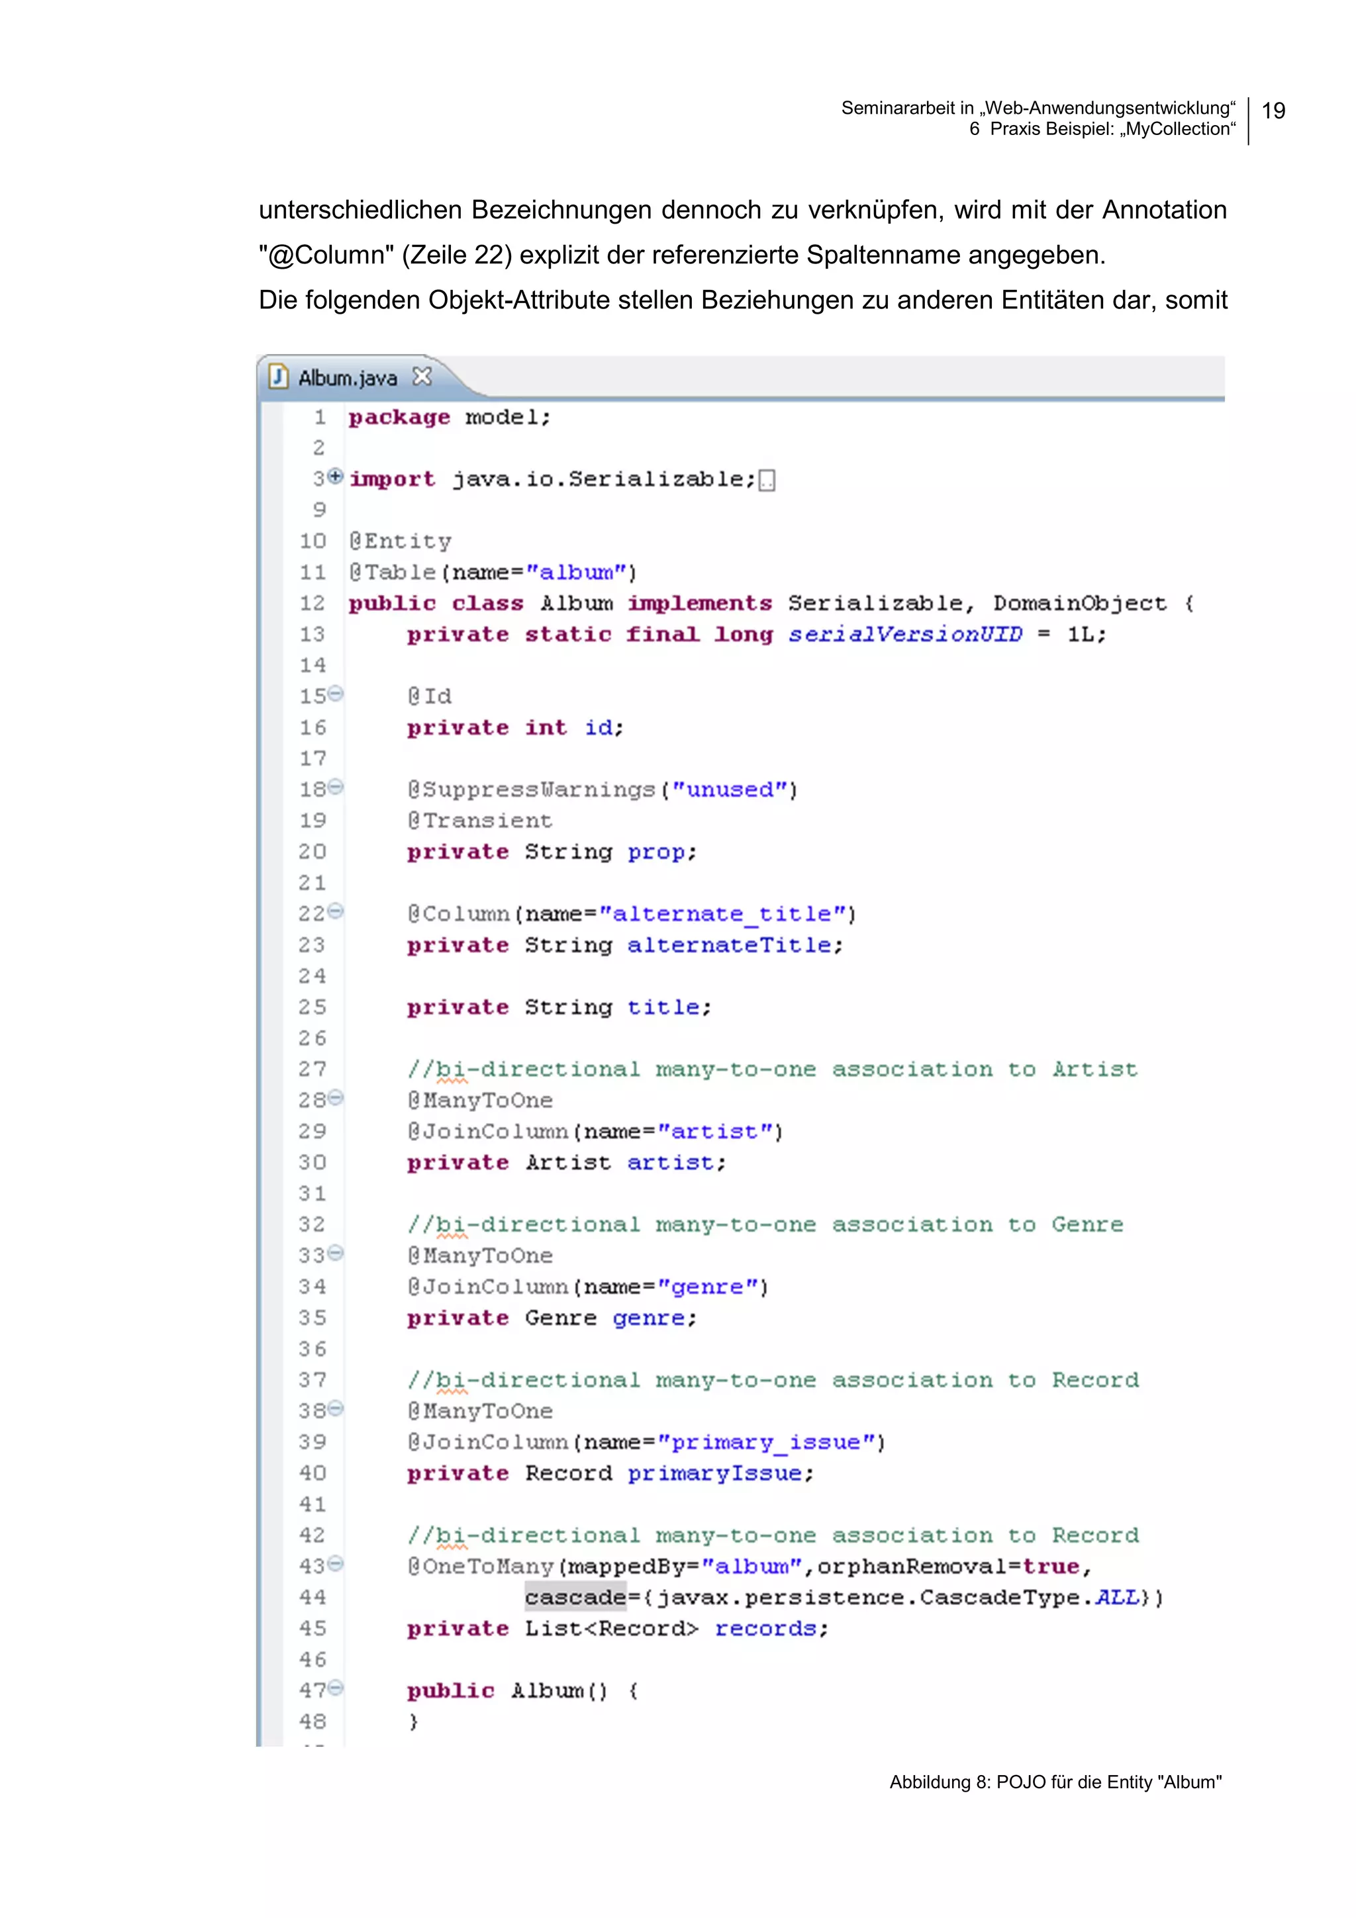Click the "alternate_title" string literal
1356x1918 pixels.
point(724,915)
